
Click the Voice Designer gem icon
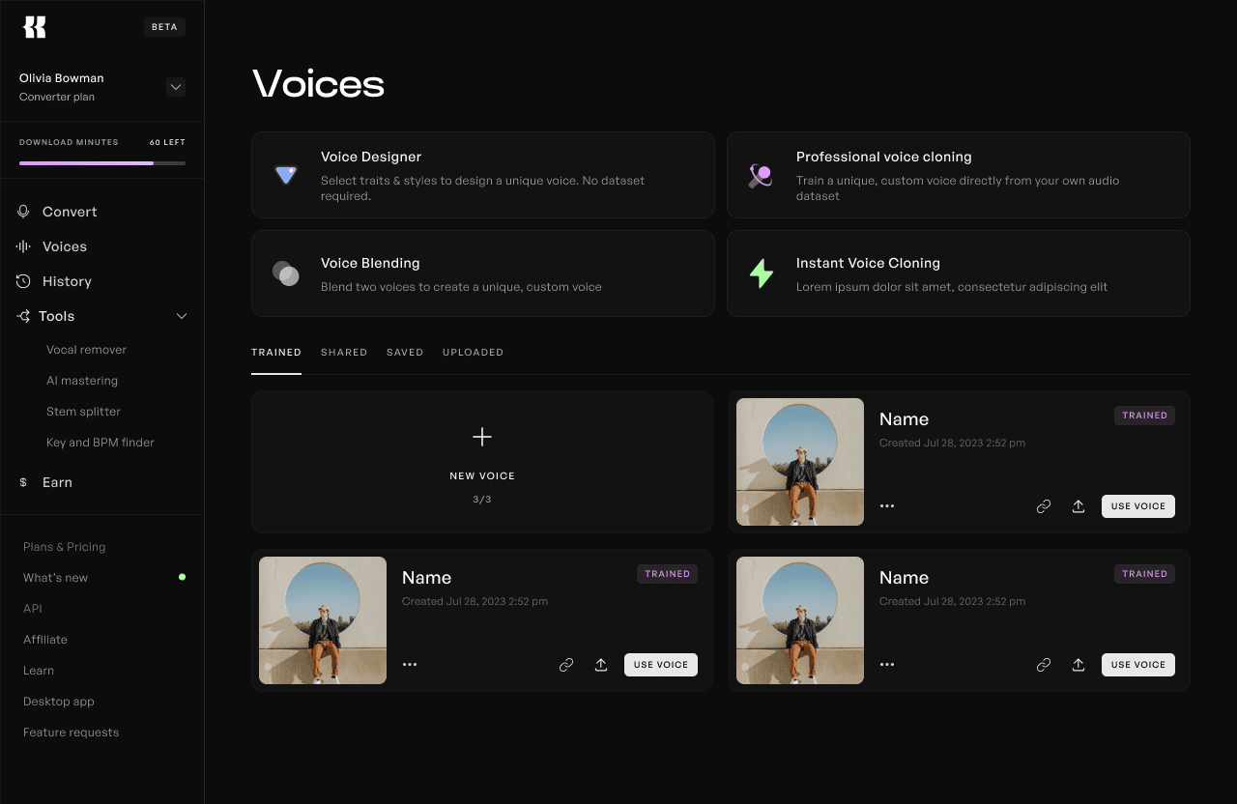click(x=285, y=175)
